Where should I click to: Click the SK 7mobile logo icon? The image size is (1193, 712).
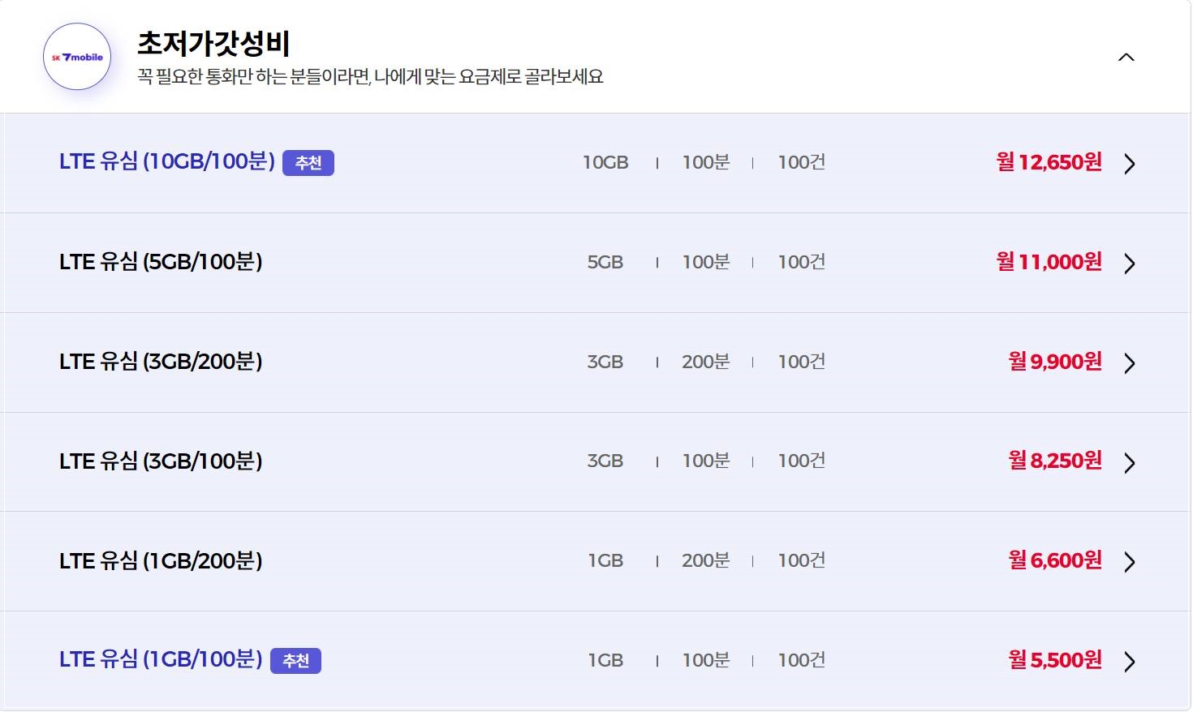77,57
